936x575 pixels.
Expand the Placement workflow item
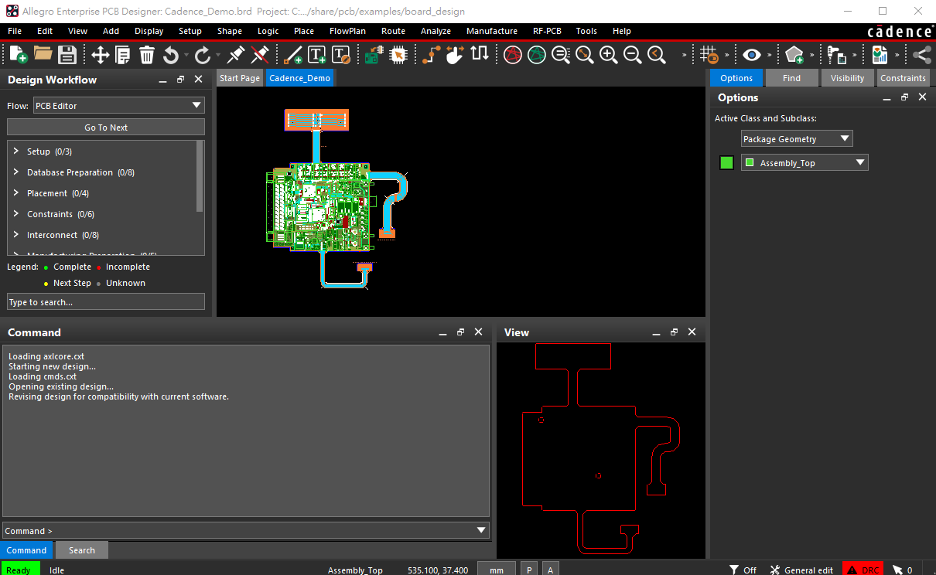click(x=16, y=193)
